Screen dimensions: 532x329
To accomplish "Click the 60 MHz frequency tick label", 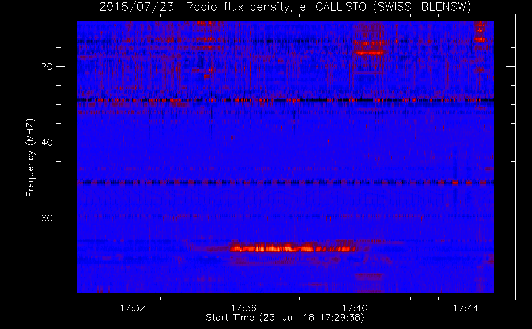I will point(47,218).
